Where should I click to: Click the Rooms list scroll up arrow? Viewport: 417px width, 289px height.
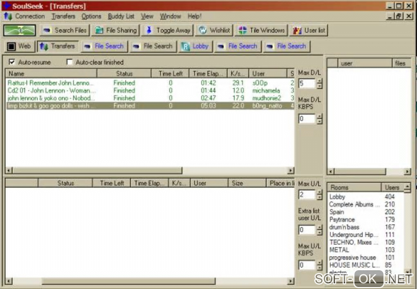click(408, 187)
